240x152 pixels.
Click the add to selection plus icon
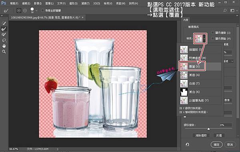tap(19, 10)
